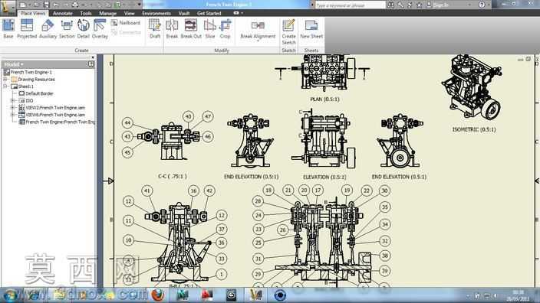Open the Inventor application menu

[x=8, y=7]
